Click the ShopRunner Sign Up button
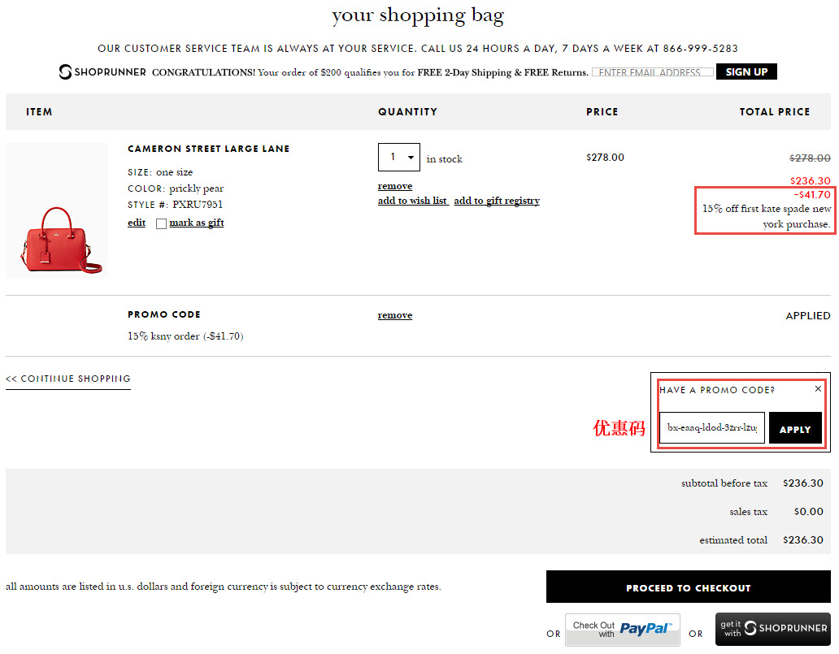839x654 pixels. coord(746,71)
